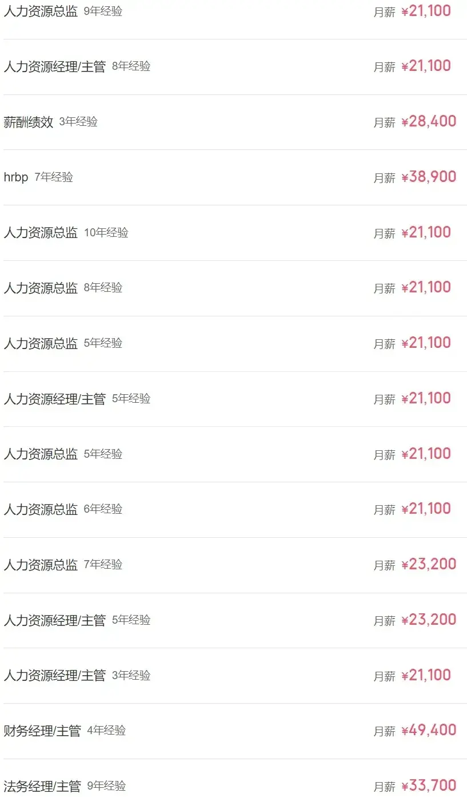This screenshot has width=467, height=797.
Task: Open 人力资源经理/主管 with 3年经验
Action: pyautogui.click(x=55, y=676)
